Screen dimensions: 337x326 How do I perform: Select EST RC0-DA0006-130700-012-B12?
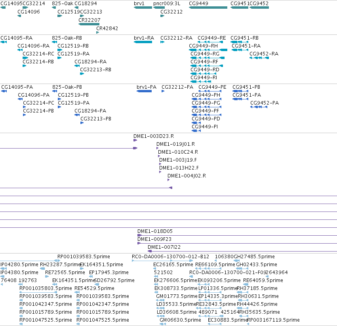(x=170, y=257)
